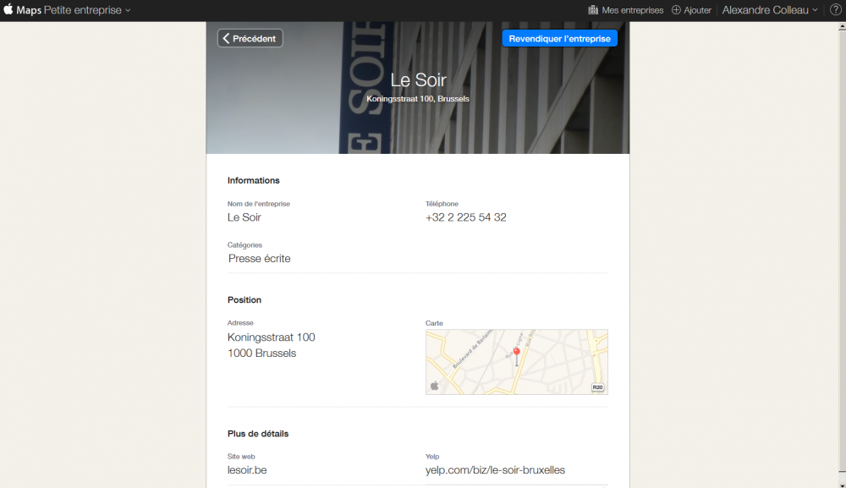Click the Maps title in top bar
This screenshot has width=846, height=488.
coord(29,10)
